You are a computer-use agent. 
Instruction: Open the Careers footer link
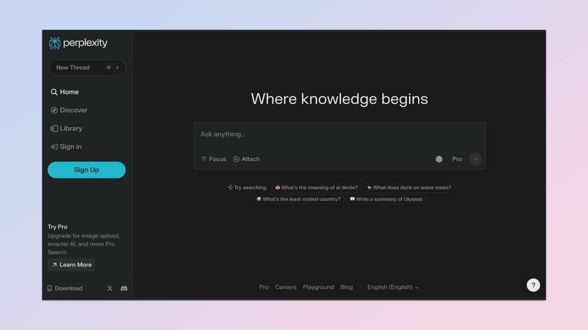point(286,287)
